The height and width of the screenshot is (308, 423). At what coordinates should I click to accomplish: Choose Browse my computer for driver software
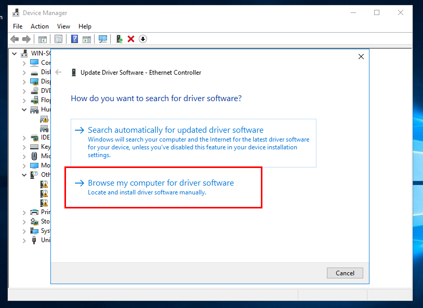click(x=164, y=187)
